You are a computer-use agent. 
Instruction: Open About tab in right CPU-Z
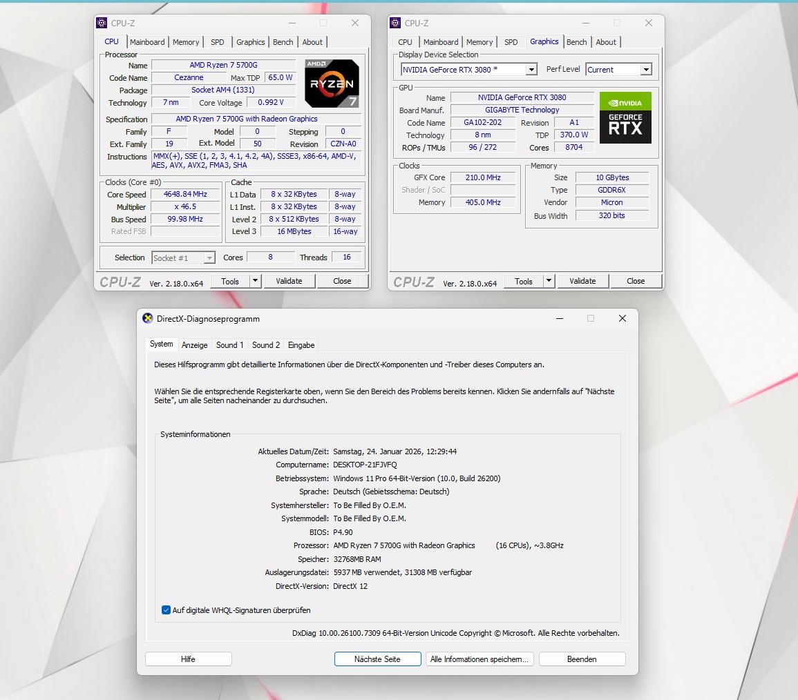(x=606, y=42)
